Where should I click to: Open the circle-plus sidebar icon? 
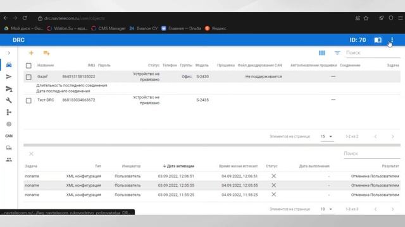click(9, 124)
